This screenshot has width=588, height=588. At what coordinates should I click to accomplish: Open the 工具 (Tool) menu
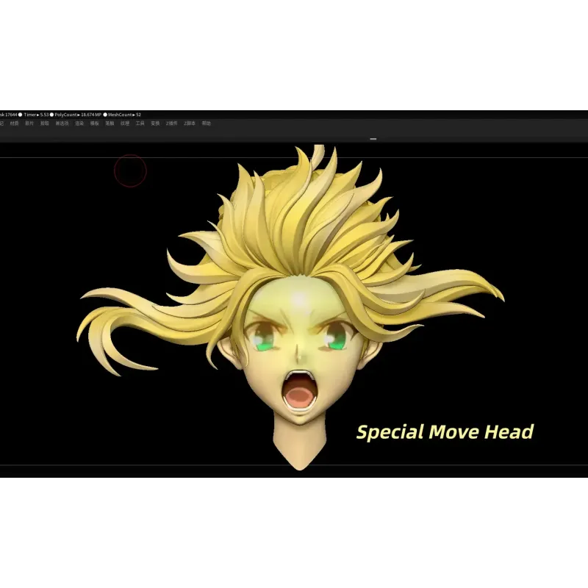140,123
